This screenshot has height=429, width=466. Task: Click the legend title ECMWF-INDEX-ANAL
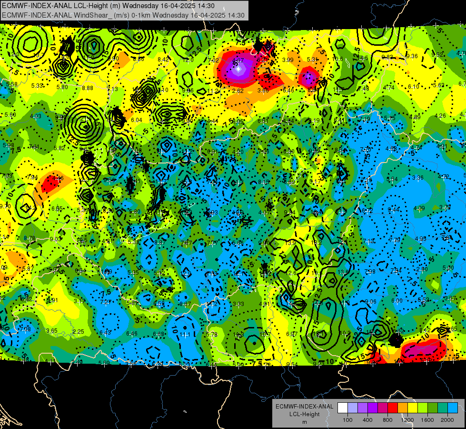(304, 407)
